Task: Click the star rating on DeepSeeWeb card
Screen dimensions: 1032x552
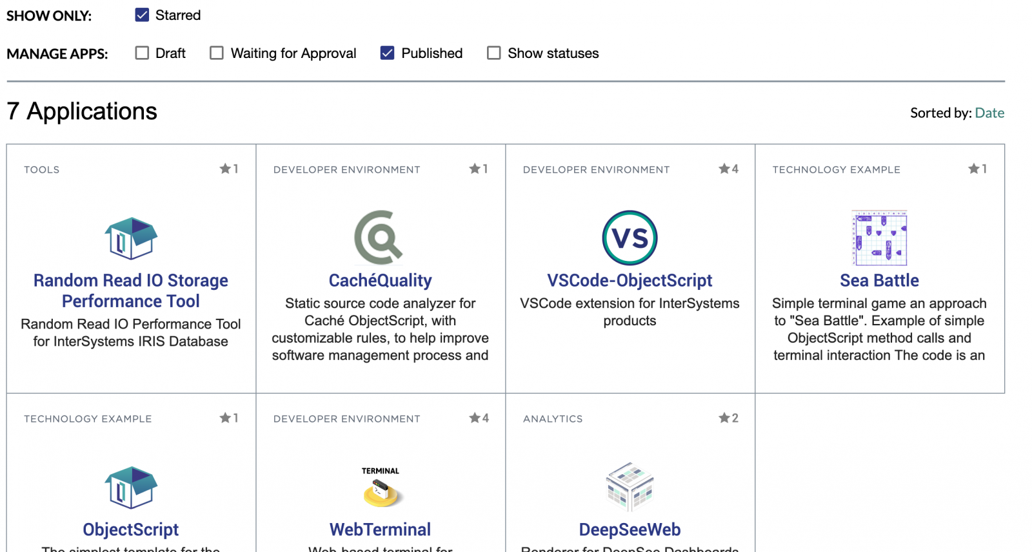Action: [729, 418]
